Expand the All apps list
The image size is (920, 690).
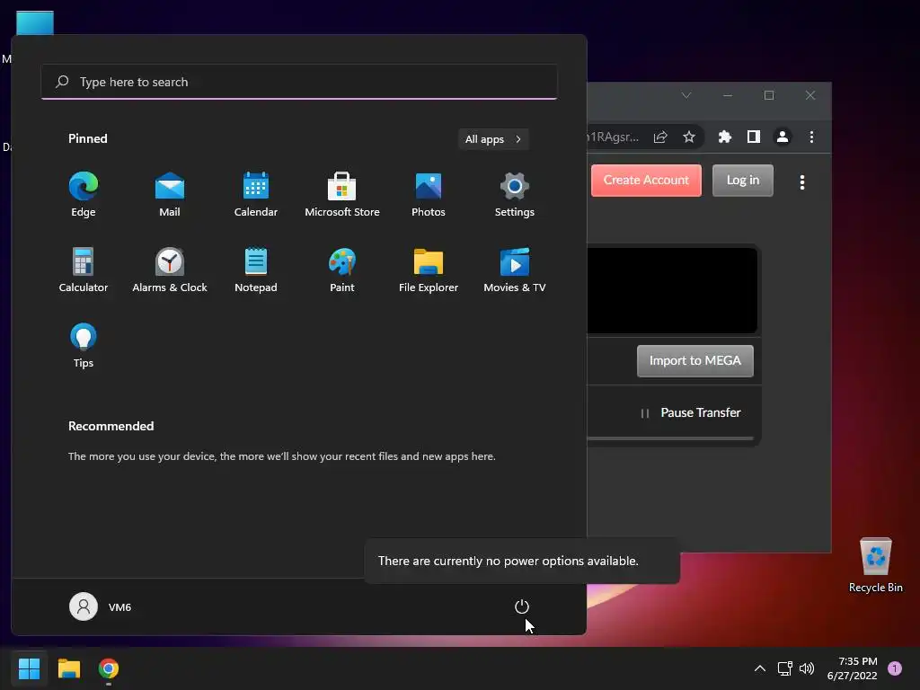tap(493, 139)
